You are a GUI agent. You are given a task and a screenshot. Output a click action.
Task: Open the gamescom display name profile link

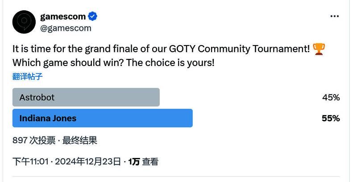pos(63,17)
